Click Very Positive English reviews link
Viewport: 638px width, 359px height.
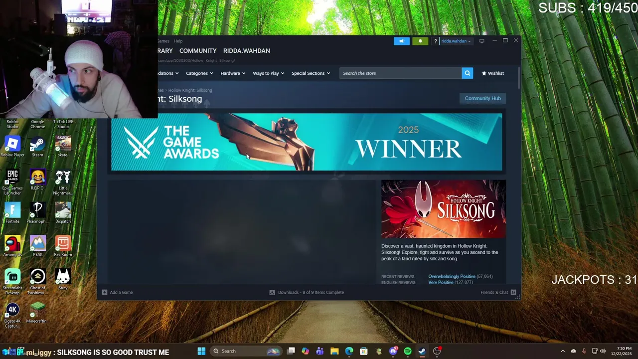coord(441,282)
